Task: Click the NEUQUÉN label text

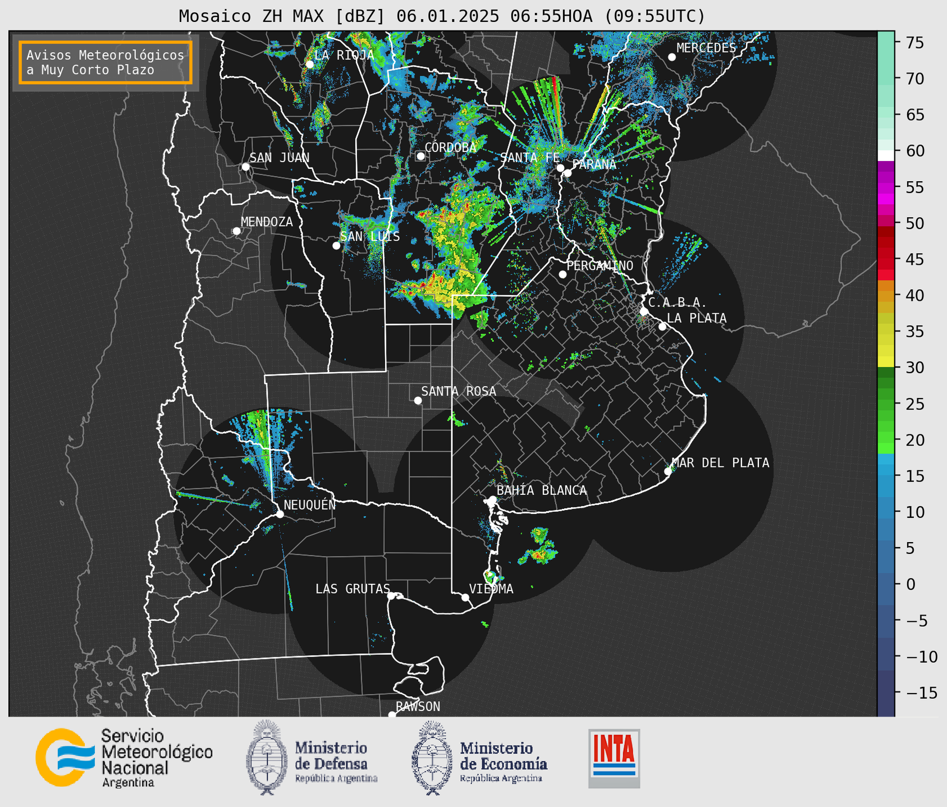Action: point(310,505)
